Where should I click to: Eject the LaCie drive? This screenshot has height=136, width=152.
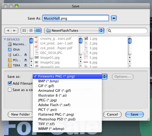[x=26, y=55]
